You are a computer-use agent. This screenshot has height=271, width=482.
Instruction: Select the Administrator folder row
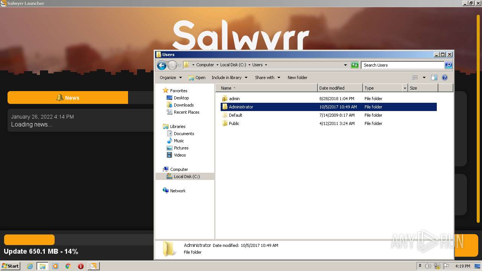coord(328,107)
